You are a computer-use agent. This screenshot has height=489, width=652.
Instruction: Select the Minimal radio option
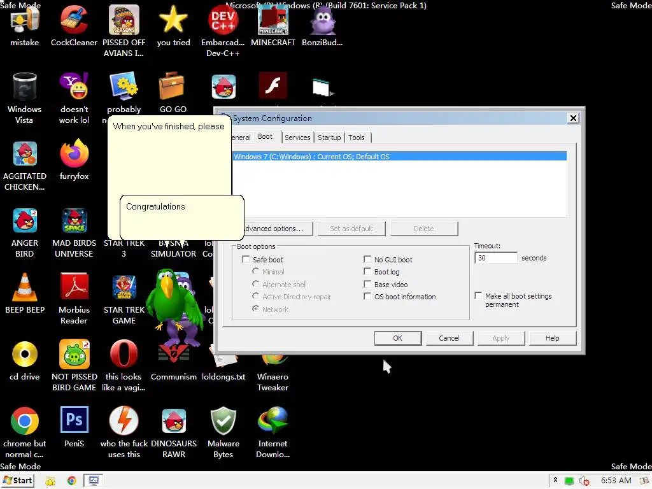pos(255,271)
